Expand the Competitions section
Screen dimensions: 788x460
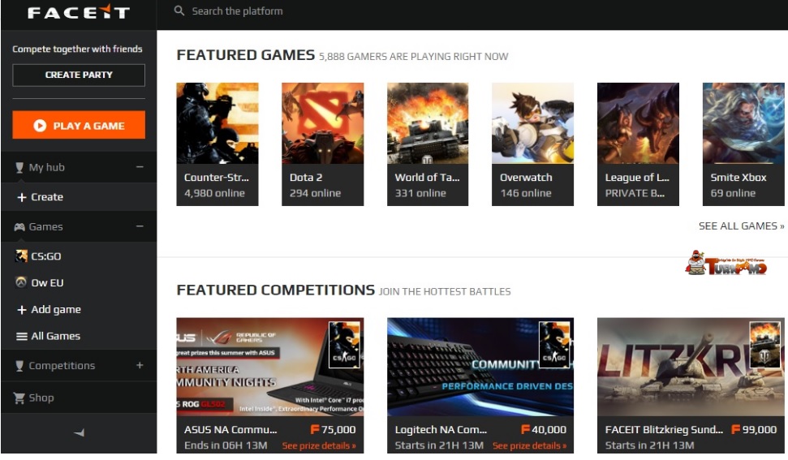(x=140, y=365)
